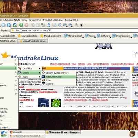Open the Ohje menu
The image size is (138, 138).
(x=76, y=20)
